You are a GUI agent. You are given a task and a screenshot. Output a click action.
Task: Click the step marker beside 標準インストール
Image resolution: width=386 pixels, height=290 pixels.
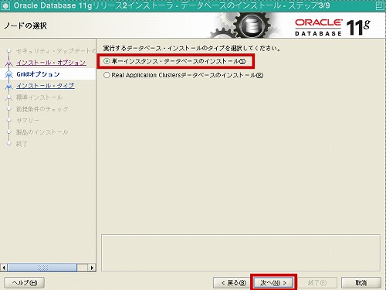(x=9, y=97)
